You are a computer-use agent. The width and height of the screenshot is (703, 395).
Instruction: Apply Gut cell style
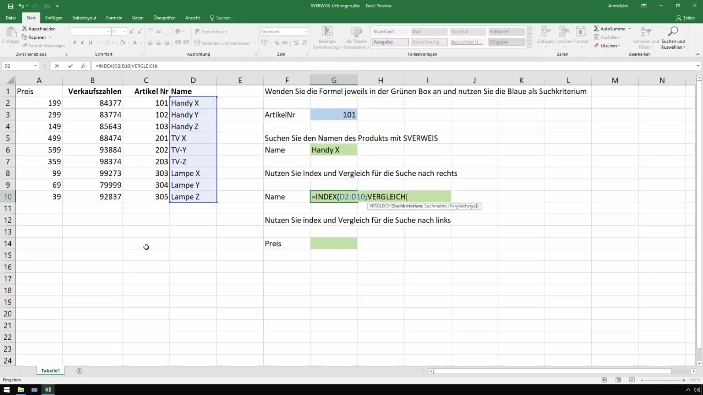coord(429,32)
